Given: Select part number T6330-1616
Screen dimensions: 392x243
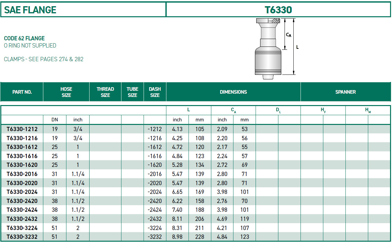Looking at the screenshot, I should point(22,156).
